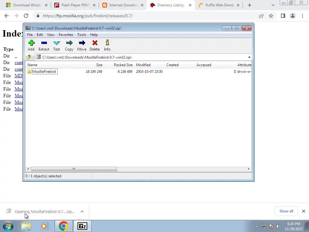This screenshot has height=232, width=309.
Task: Switch to the Ruffle Web Demo tab
Action: click(x=219, y=5)
